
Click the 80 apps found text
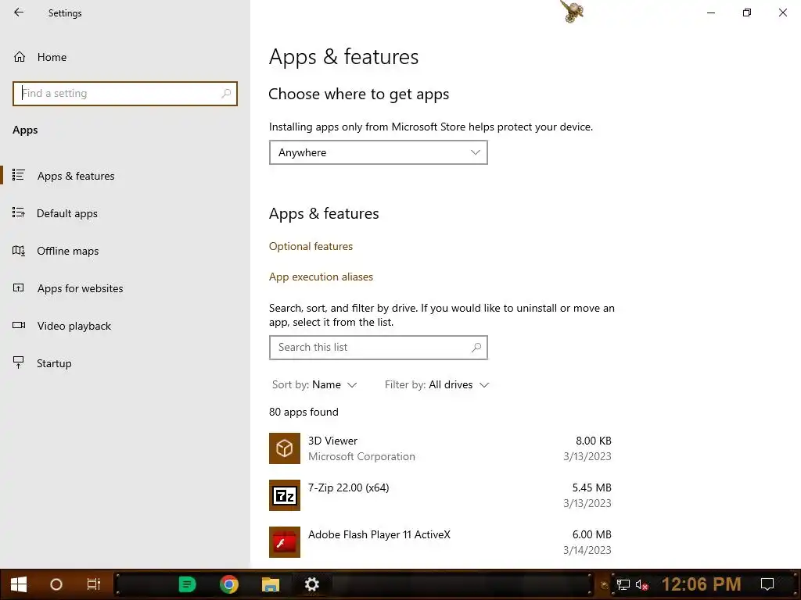(x=304, y=412)
